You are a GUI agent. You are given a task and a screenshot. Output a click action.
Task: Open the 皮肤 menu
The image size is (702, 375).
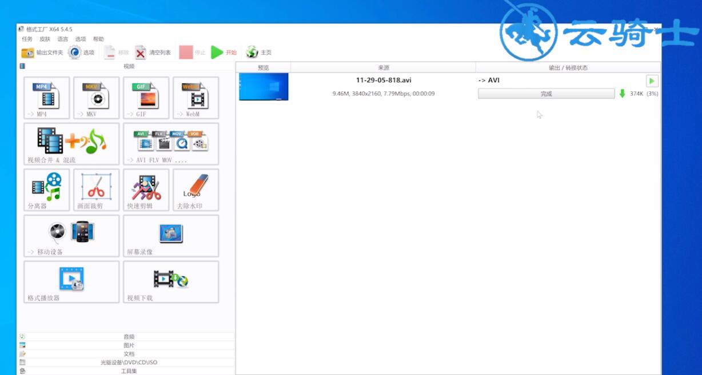45,39
